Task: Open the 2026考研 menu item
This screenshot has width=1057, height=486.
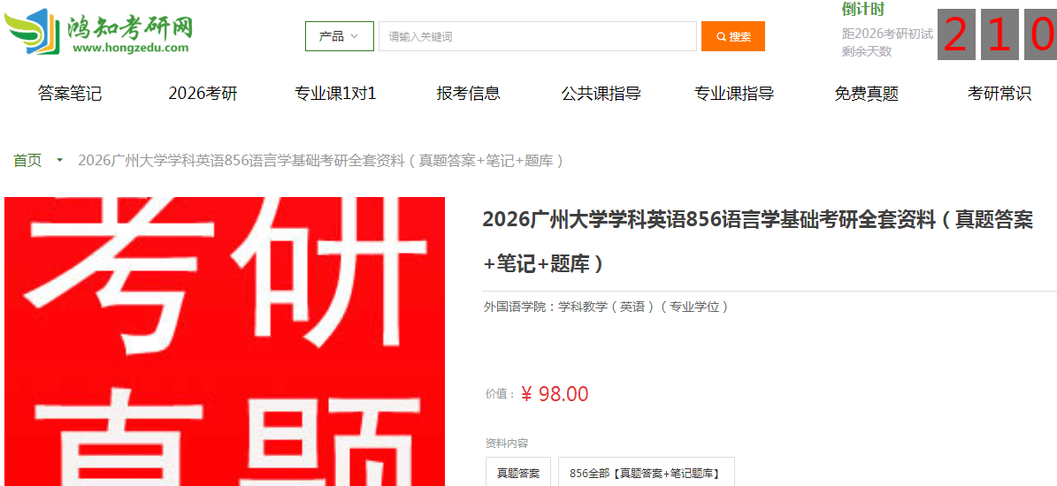Action: pos(203,94)
